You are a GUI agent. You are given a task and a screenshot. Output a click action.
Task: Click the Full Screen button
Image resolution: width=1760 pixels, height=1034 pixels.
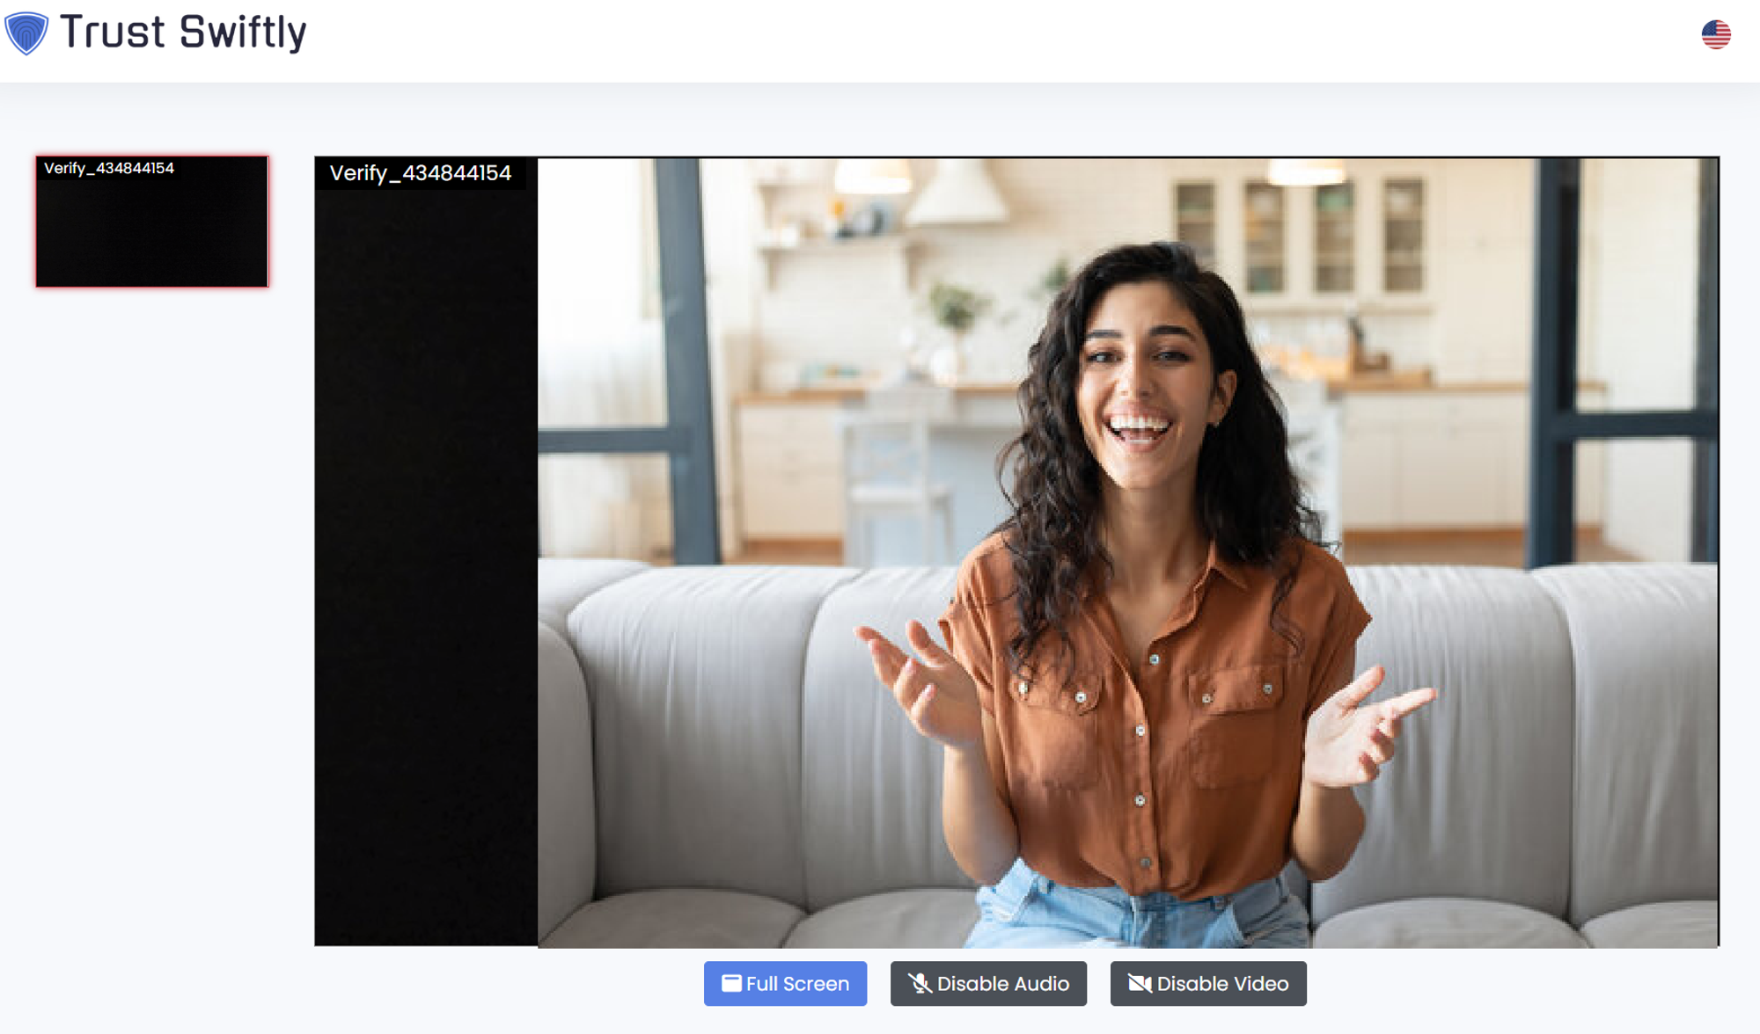pos(785,983)
